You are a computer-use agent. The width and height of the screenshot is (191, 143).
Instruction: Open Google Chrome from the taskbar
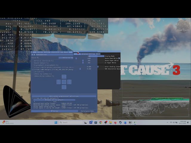[x=101, y=122]
